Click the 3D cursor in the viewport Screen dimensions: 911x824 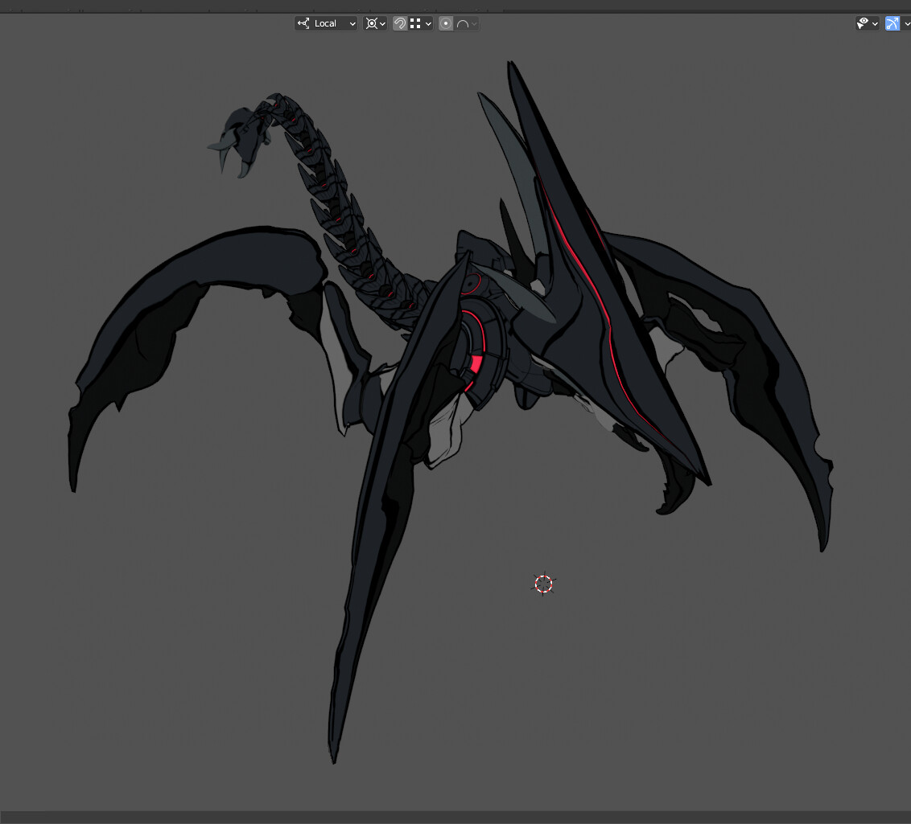544,584
